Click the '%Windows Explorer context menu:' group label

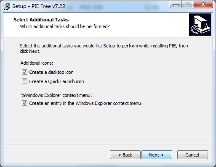tap(56, 95)
